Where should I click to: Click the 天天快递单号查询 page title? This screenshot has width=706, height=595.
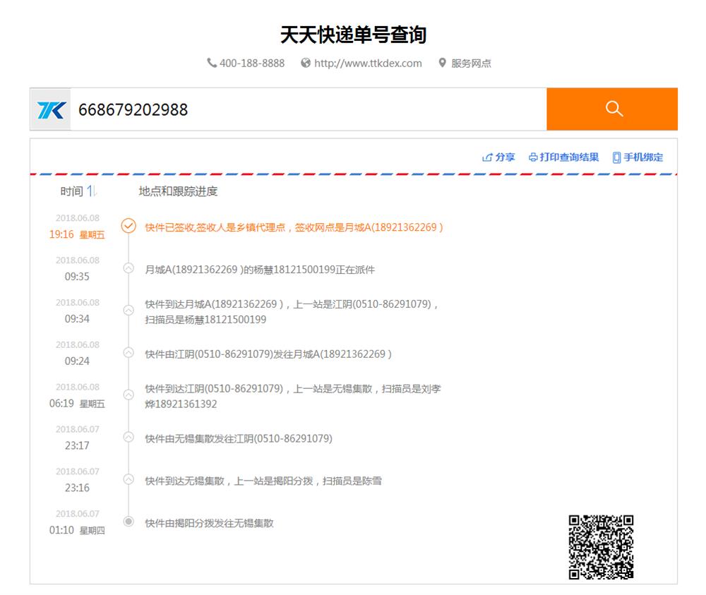[x=354, y=35]
